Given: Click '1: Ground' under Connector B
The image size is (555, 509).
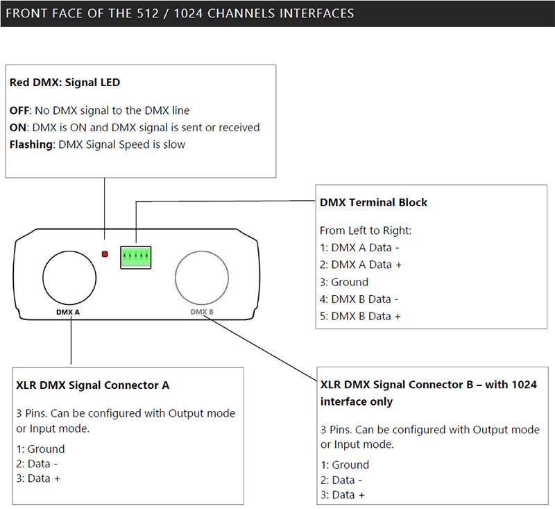Looking at the screenshot, I should pyautogui.click(x=345, y=465).
